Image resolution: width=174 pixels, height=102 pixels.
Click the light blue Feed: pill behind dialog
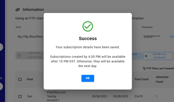pos(137,56)
